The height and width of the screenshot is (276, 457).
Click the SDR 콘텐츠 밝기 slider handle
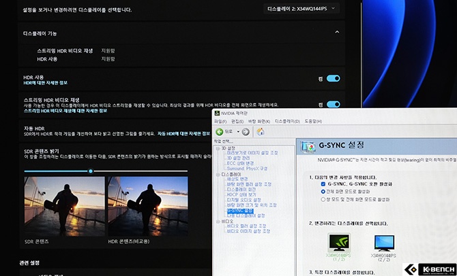(x=91, y=171)
